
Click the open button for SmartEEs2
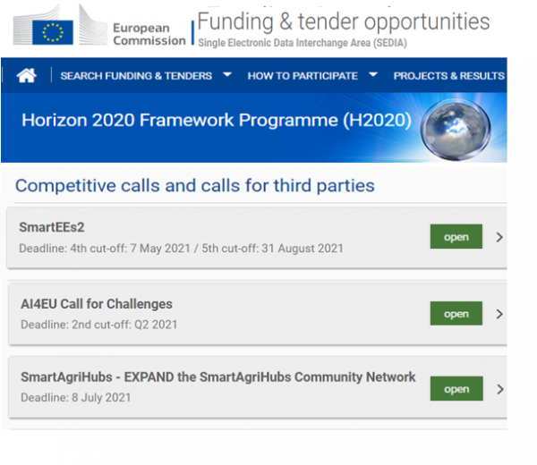(456, 237)
